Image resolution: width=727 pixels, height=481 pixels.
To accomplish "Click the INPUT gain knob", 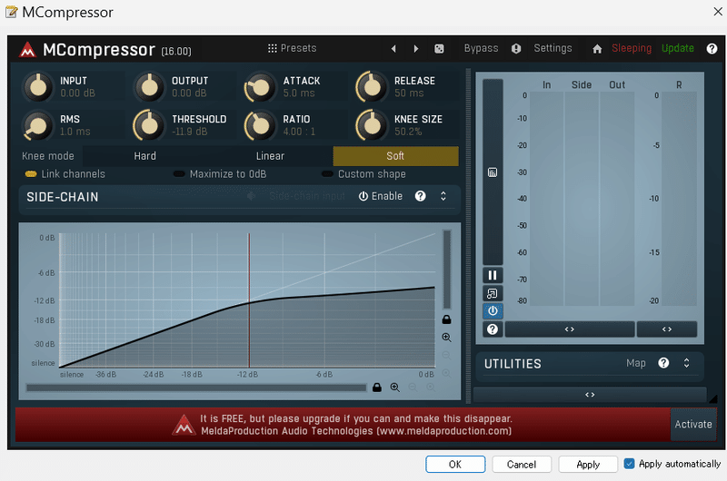I will (38, 86).
